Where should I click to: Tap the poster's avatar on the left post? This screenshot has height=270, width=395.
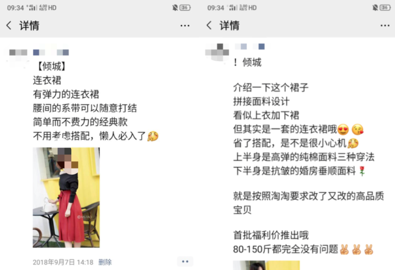pyautogui.click(x=18, y=56)
